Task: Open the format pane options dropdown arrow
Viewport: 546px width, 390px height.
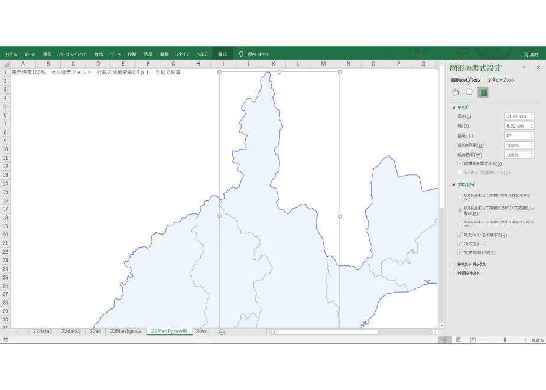Action: pyautogui.click(x=524, y=67)
